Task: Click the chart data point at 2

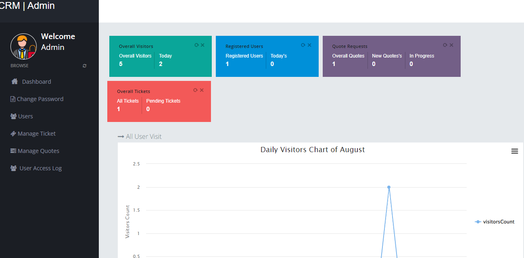Action: coord(389,187)
